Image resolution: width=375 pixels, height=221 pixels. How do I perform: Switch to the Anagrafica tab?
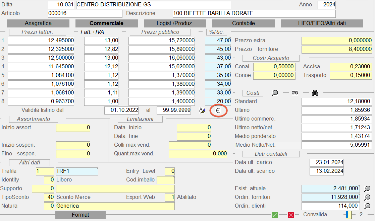(x=38, y=23)
